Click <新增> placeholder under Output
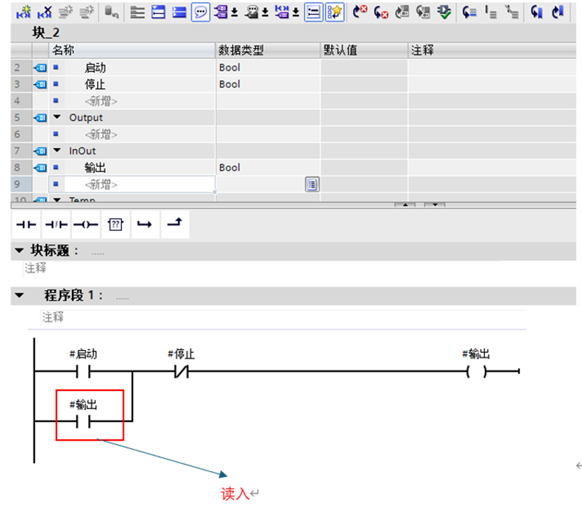This screenshot has width=582, height=508. 101,135
